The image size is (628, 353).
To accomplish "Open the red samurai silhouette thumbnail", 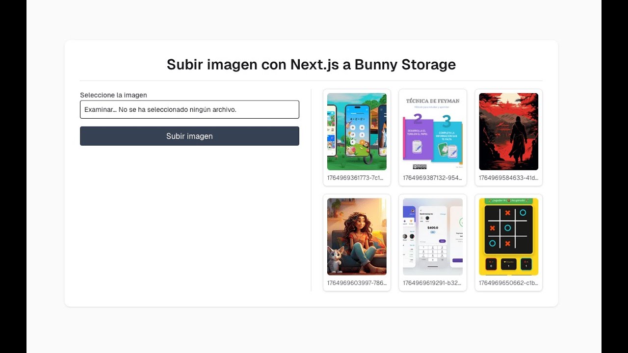I will tap(508, 131).
